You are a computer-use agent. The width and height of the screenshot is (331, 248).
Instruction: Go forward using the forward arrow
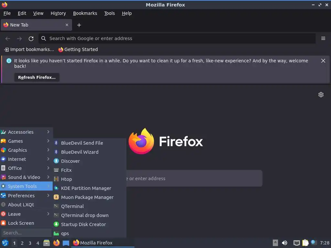coord(19,39)
